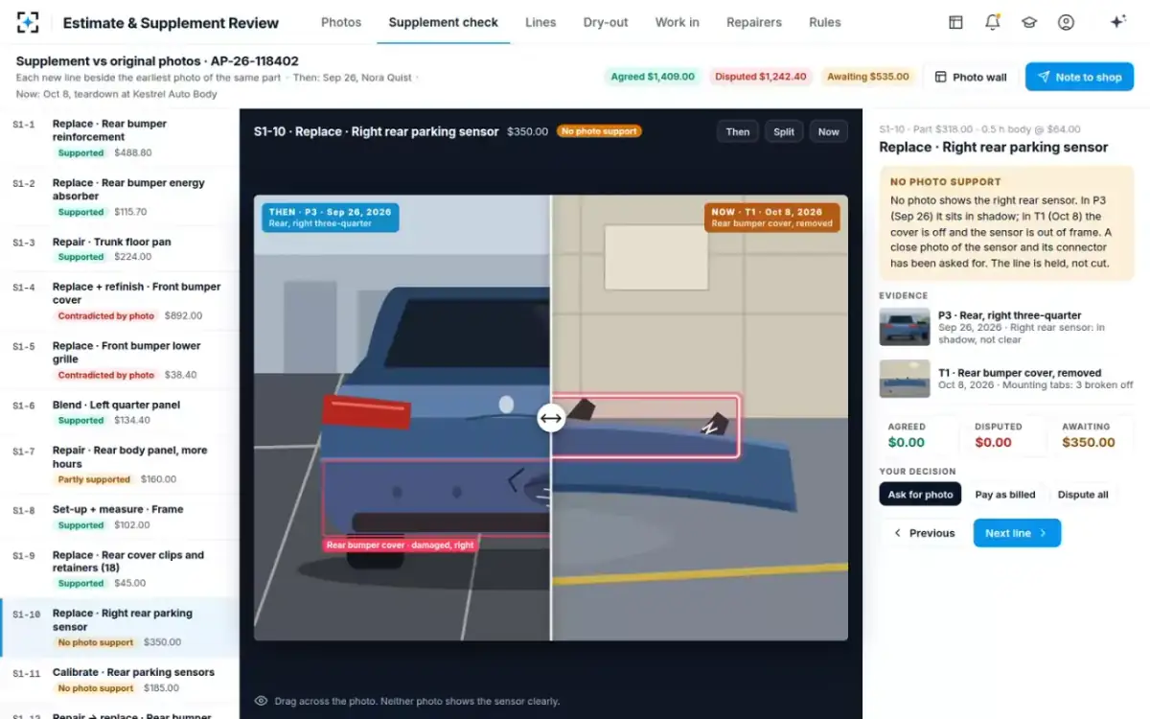Open the Repairers tab

(754, 22)
